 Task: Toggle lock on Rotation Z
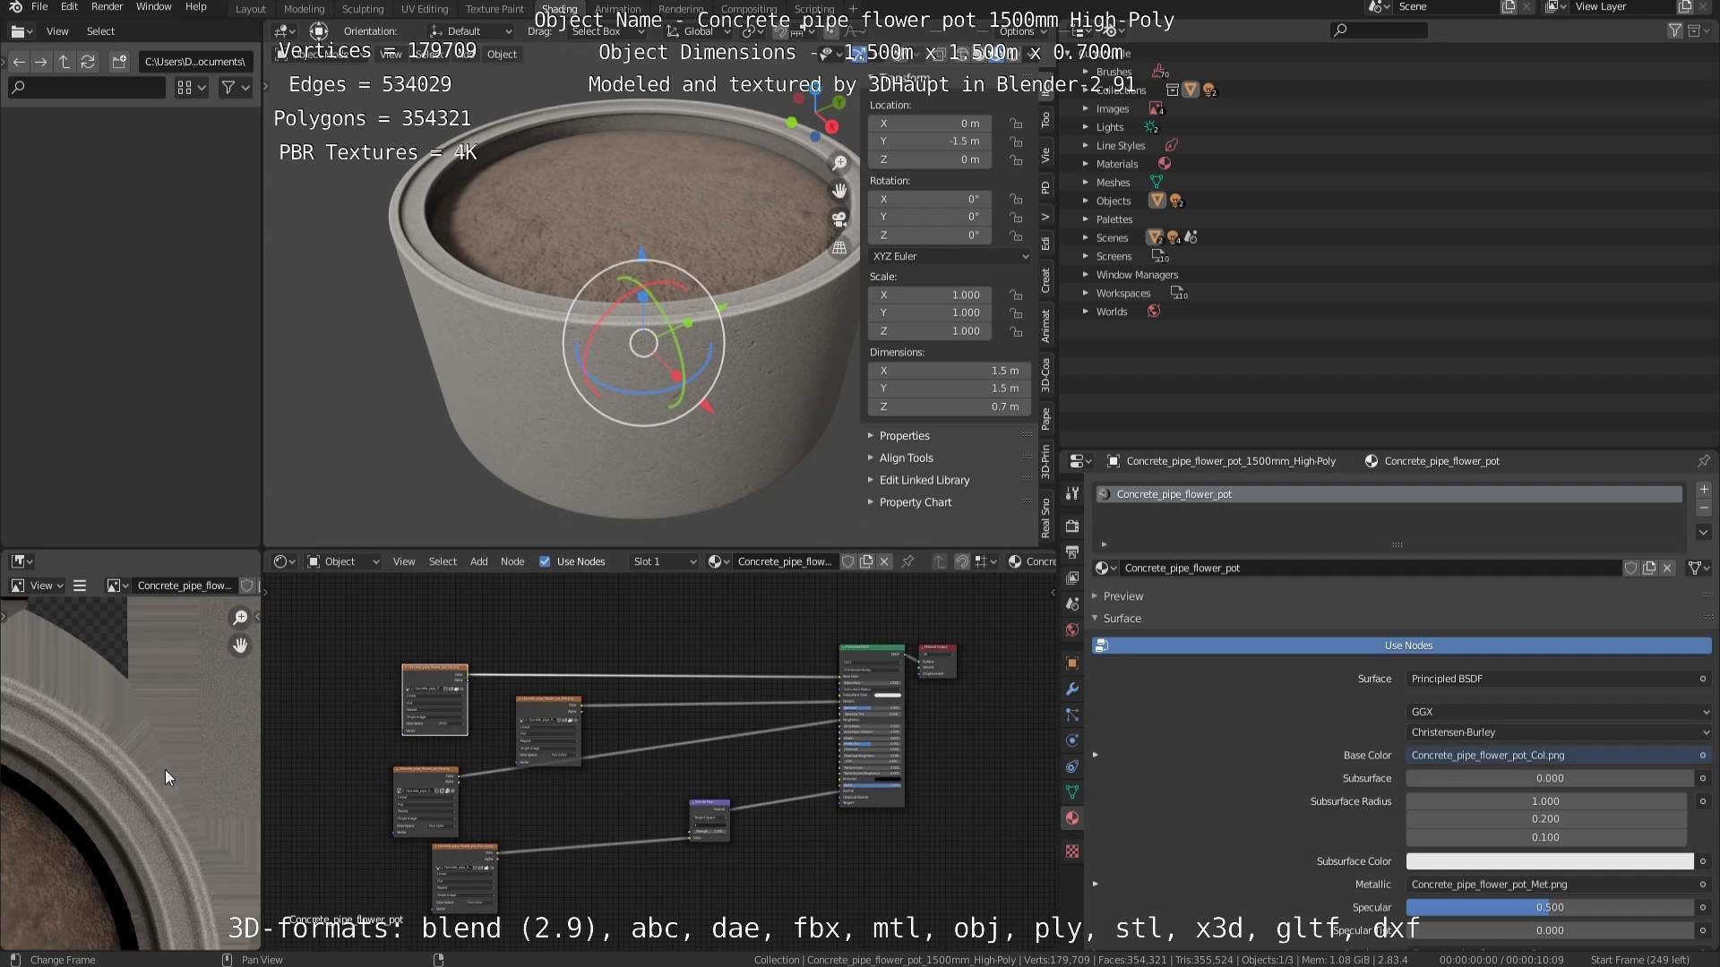[x=1016, y=235]
